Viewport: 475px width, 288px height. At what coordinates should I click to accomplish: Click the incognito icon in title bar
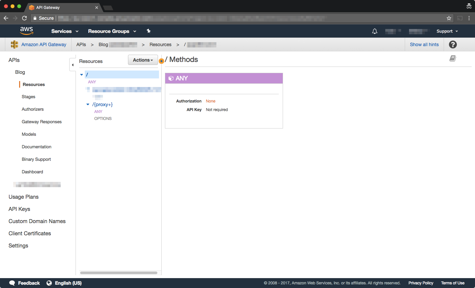469,6
